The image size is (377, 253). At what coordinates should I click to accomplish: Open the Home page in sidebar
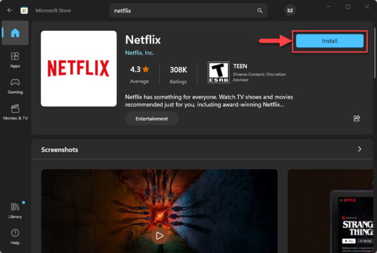click(x=14, y=33)
